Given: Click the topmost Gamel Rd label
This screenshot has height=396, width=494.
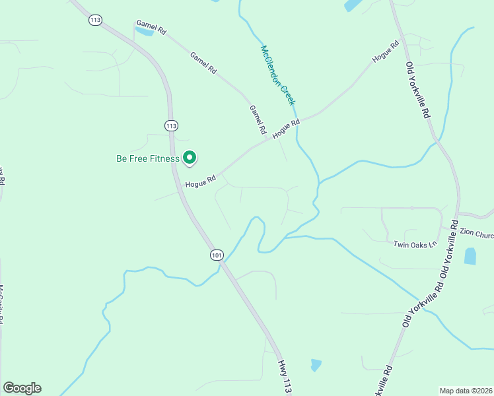Looking at the screenshot, I should point(151,27).
